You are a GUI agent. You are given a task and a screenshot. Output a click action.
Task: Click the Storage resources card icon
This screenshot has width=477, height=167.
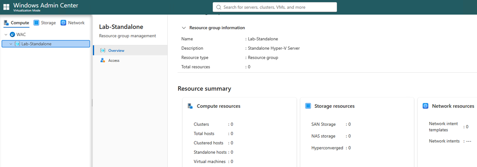point(308,106)
